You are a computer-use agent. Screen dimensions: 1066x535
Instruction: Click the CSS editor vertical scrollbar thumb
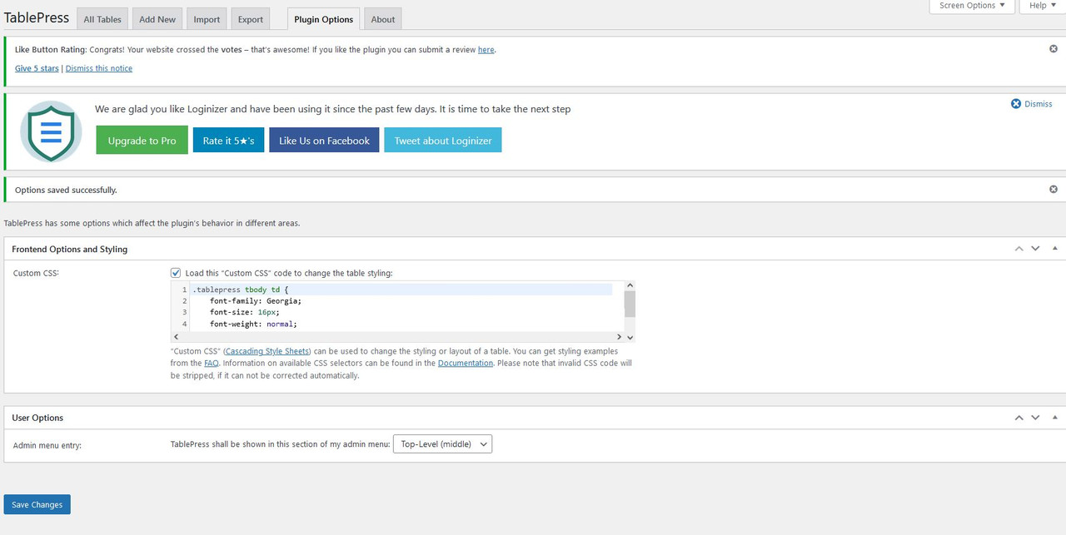coord(630,304)
